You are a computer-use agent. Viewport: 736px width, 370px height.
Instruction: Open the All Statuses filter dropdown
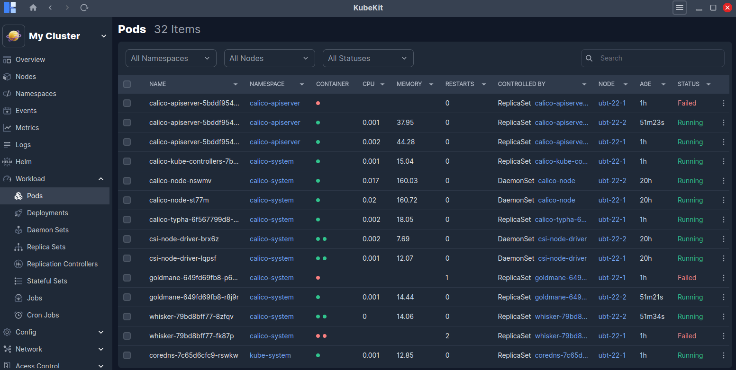pyautogui.click(x=368, y=58)
